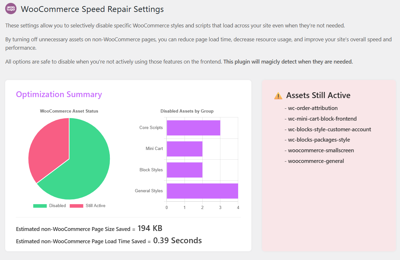Image resolution: width=400 pixels, height=260 pixels.
Task: Toggle the Still Active legend label
Action: tap(95, 206)
